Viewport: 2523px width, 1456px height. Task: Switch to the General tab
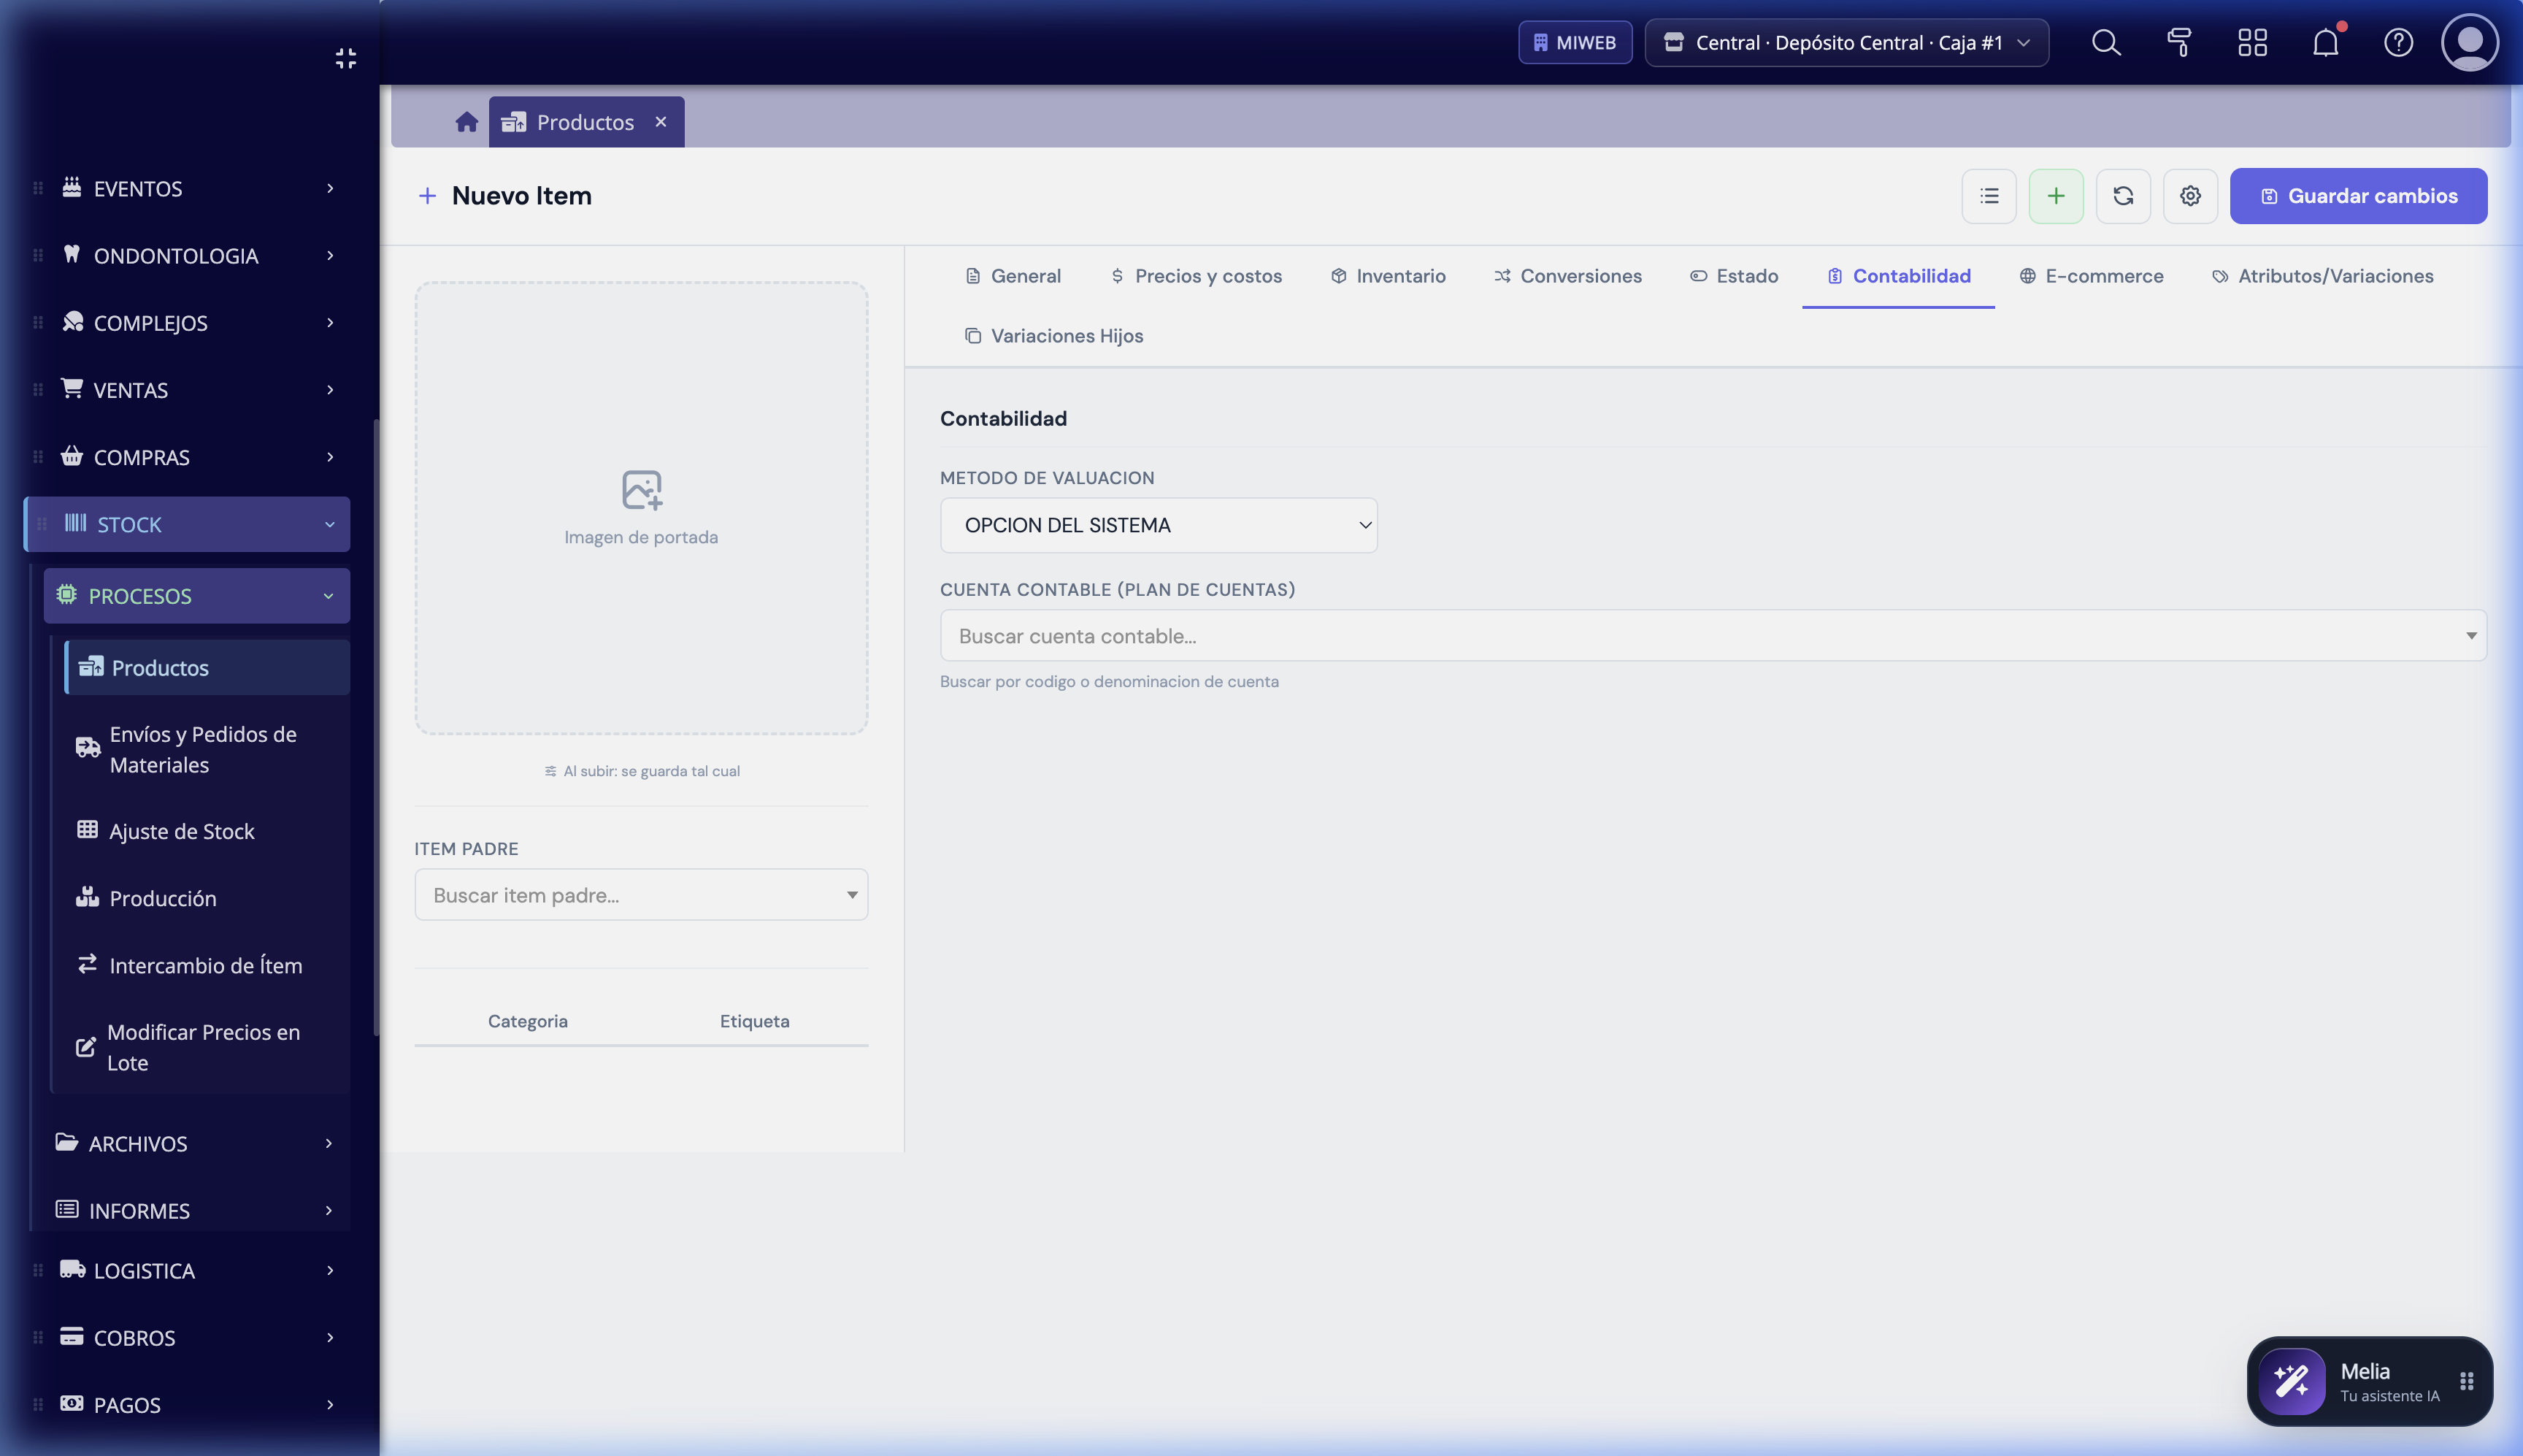1013,276
